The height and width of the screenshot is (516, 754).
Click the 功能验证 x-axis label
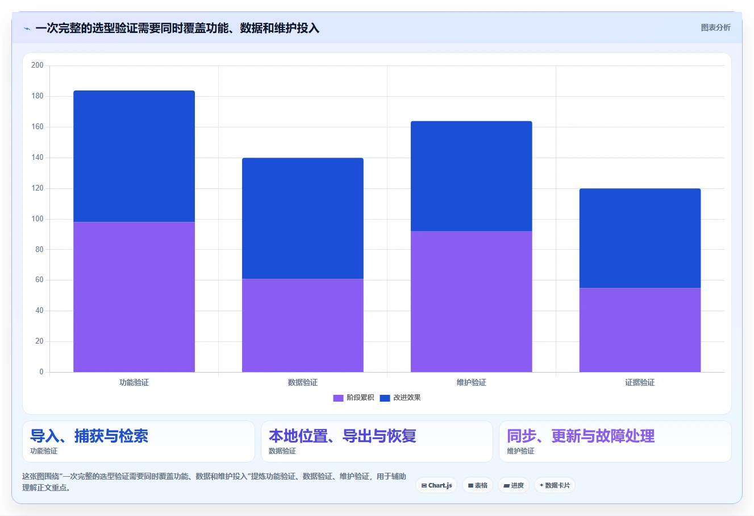(x=134, y=382)
